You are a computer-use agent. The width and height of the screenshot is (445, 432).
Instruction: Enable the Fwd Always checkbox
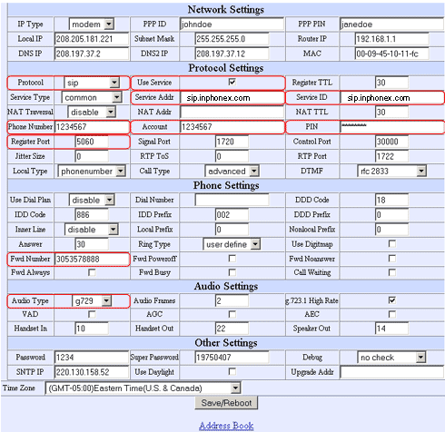click(92, 272)
